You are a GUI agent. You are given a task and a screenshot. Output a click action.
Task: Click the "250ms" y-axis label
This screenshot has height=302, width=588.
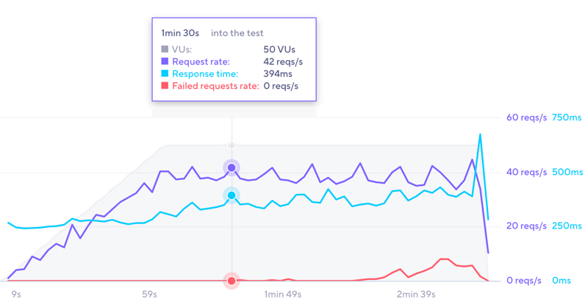(x=567, y=226)
